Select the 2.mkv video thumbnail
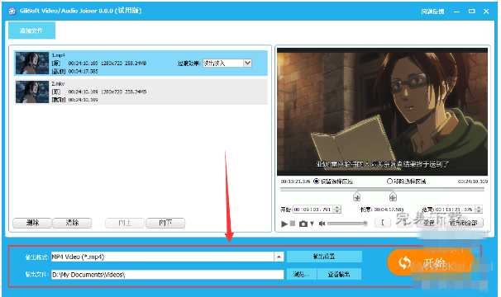 pyautogui.click(x=32, y=92)
